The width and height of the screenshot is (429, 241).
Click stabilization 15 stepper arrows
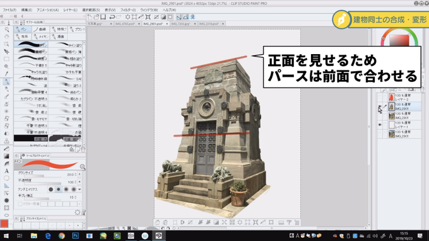pos(76,197)
